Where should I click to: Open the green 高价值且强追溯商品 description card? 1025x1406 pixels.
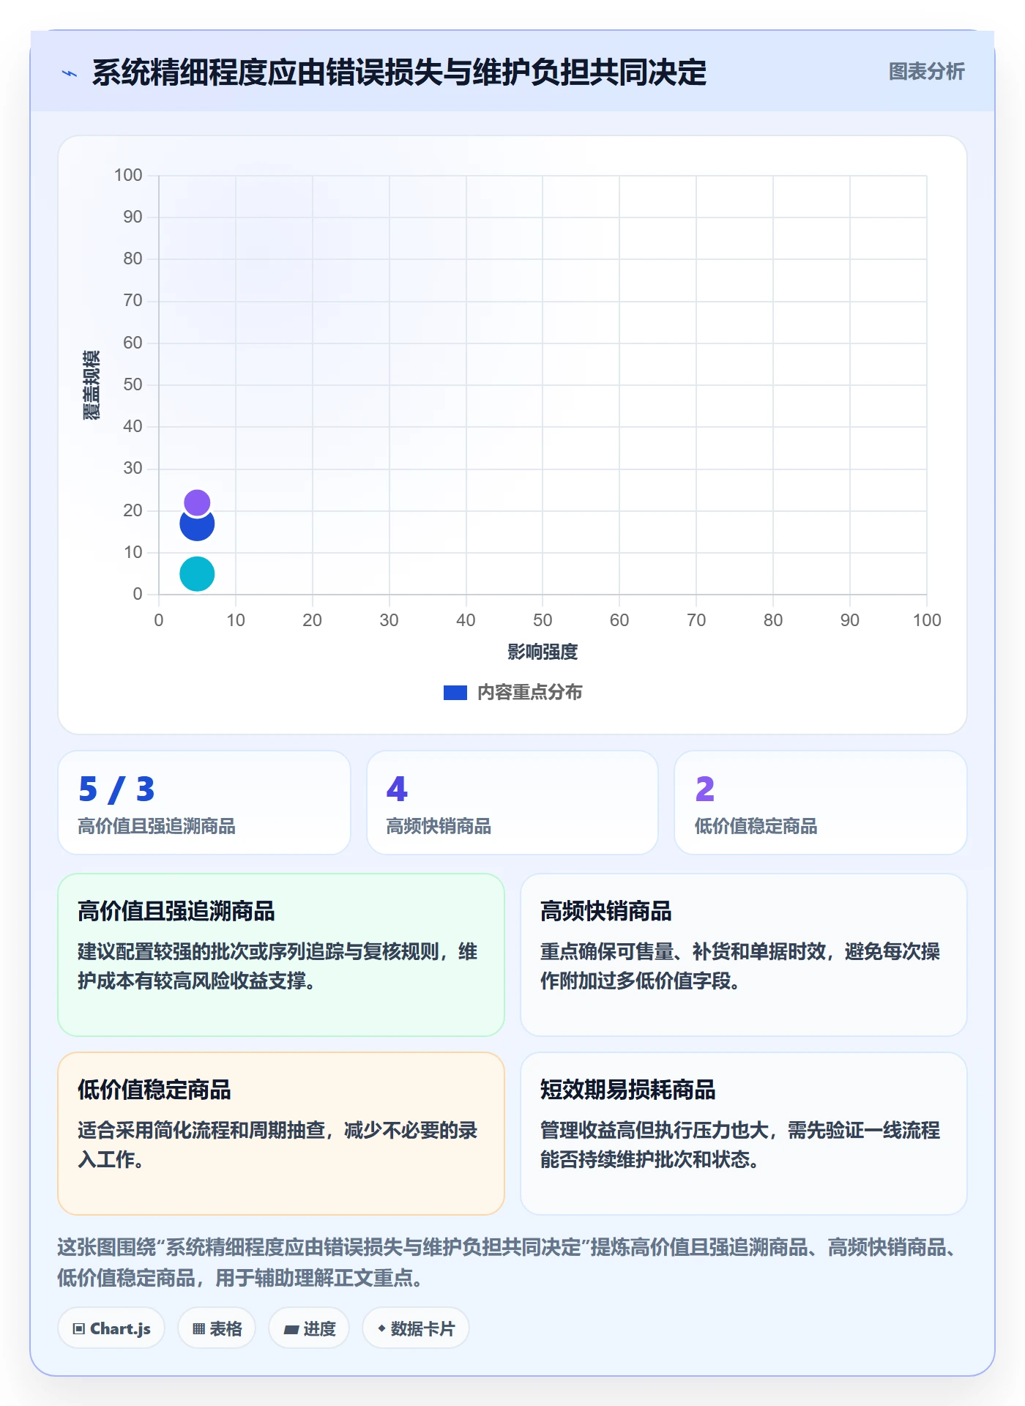(281, 954)
